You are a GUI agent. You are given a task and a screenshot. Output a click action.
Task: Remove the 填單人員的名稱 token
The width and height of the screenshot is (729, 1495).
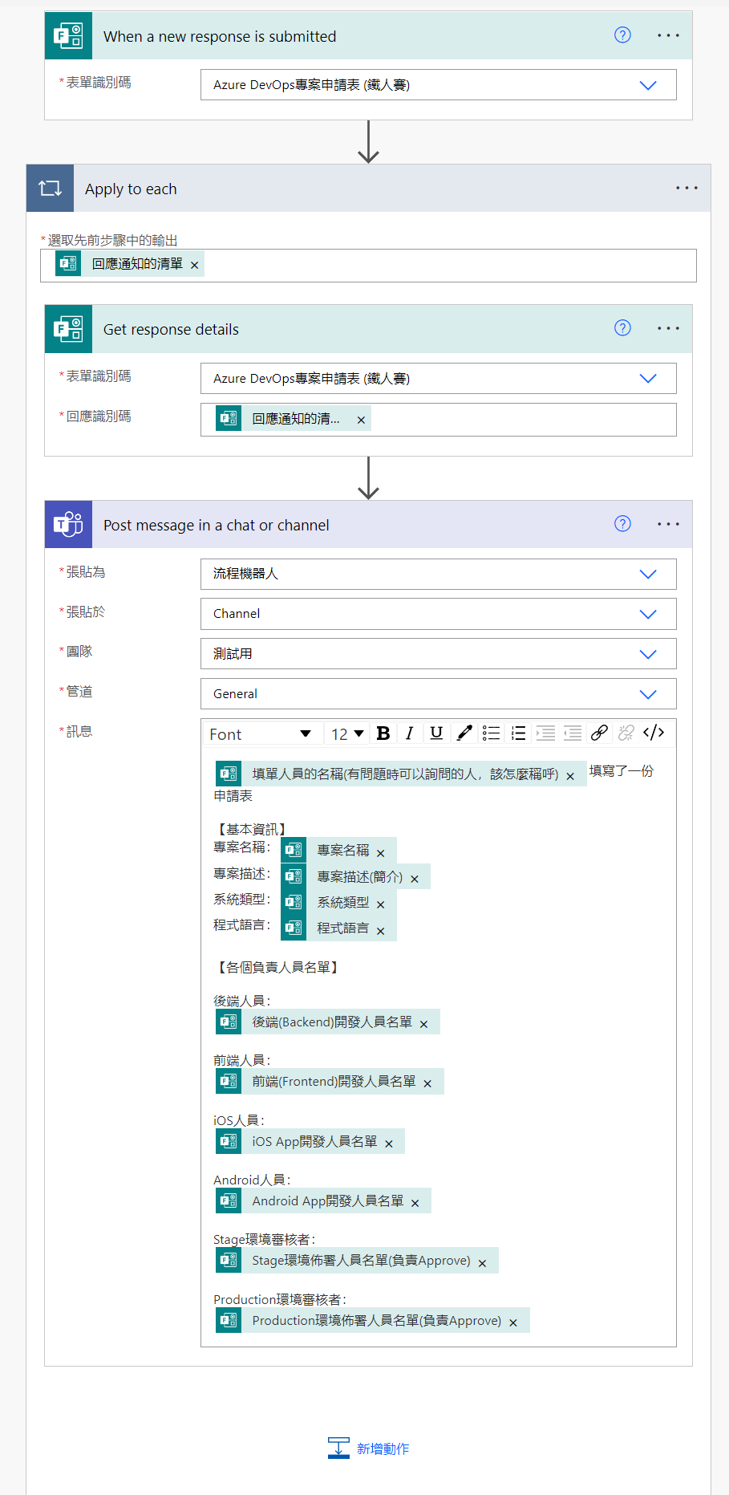point(570,776)
